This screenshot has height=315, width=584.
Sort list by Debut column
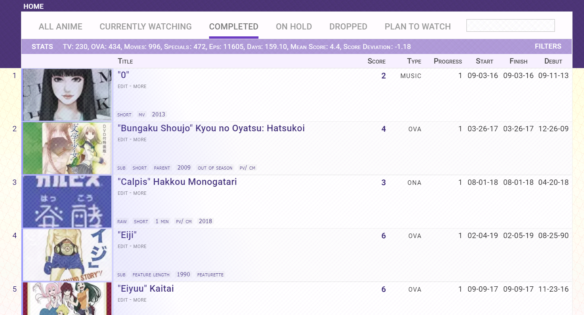(x=553, y=61)
